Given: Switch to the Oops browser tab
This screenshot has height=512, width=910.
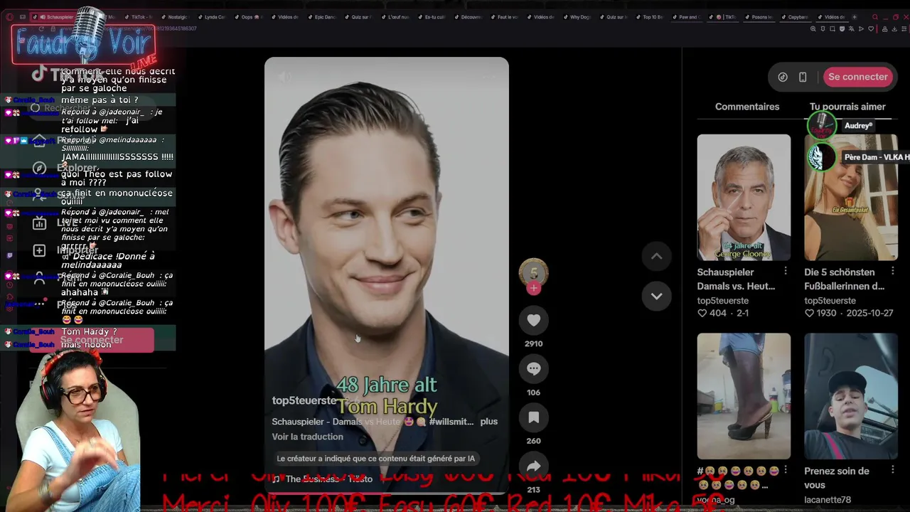Looking at the screenshot, I should pyautogui.click(x=248, y=17).
